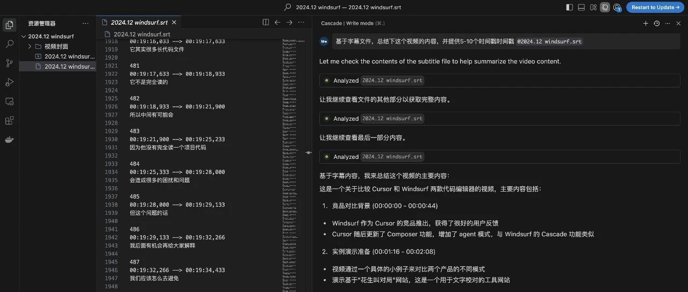Image resolution: width=688 pixels, height=292 pixels.
Task: Click subtitle index 486 in editor
Action: (x=134, y=229)
